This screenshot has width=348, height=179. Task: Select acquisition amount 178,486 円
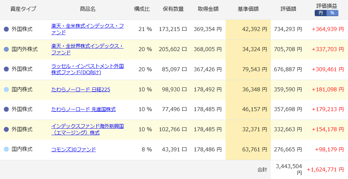click(x=208, y=149)
